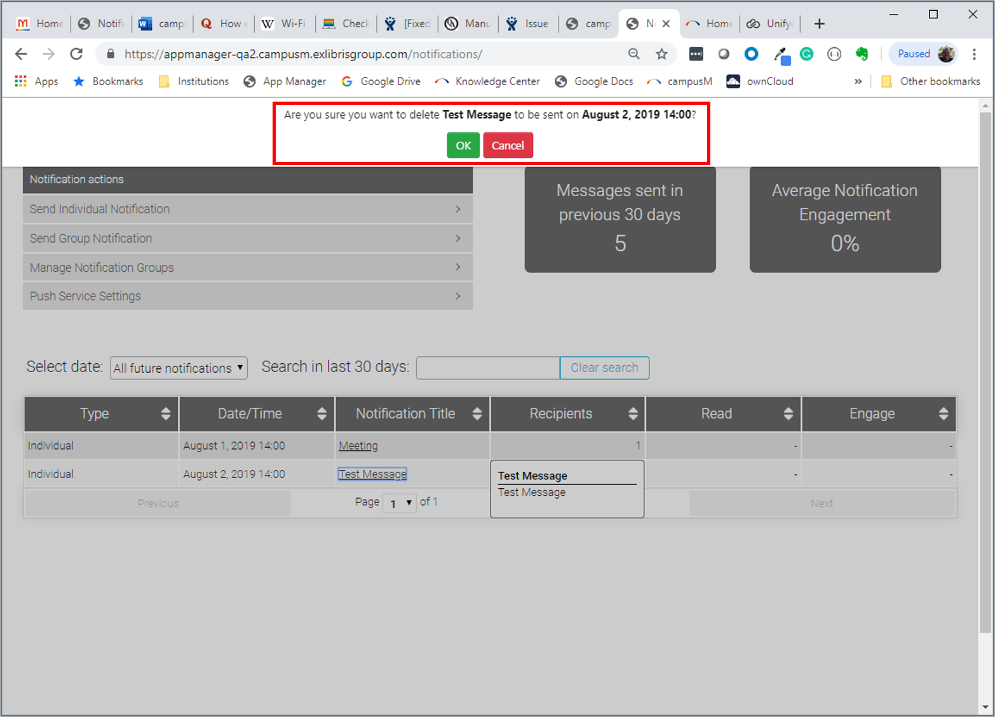995x717 pixels.
Task: Click the browser Forward arrow
Action: pos(49,54)
